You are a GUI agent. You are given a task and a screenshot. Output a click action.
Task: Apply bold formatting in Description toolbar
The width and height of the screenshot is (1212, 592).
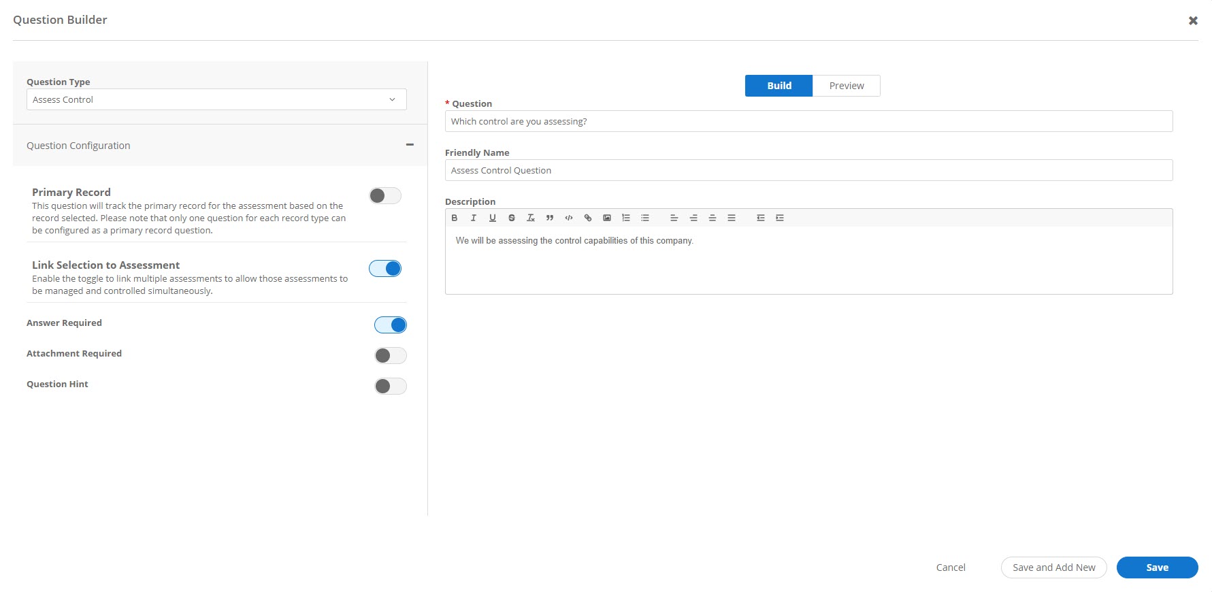(455, 218)
